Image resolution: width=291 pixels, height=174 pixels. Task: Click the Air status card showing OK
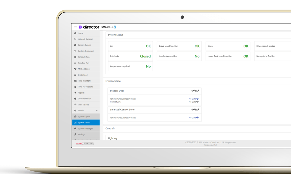[131, 46]
